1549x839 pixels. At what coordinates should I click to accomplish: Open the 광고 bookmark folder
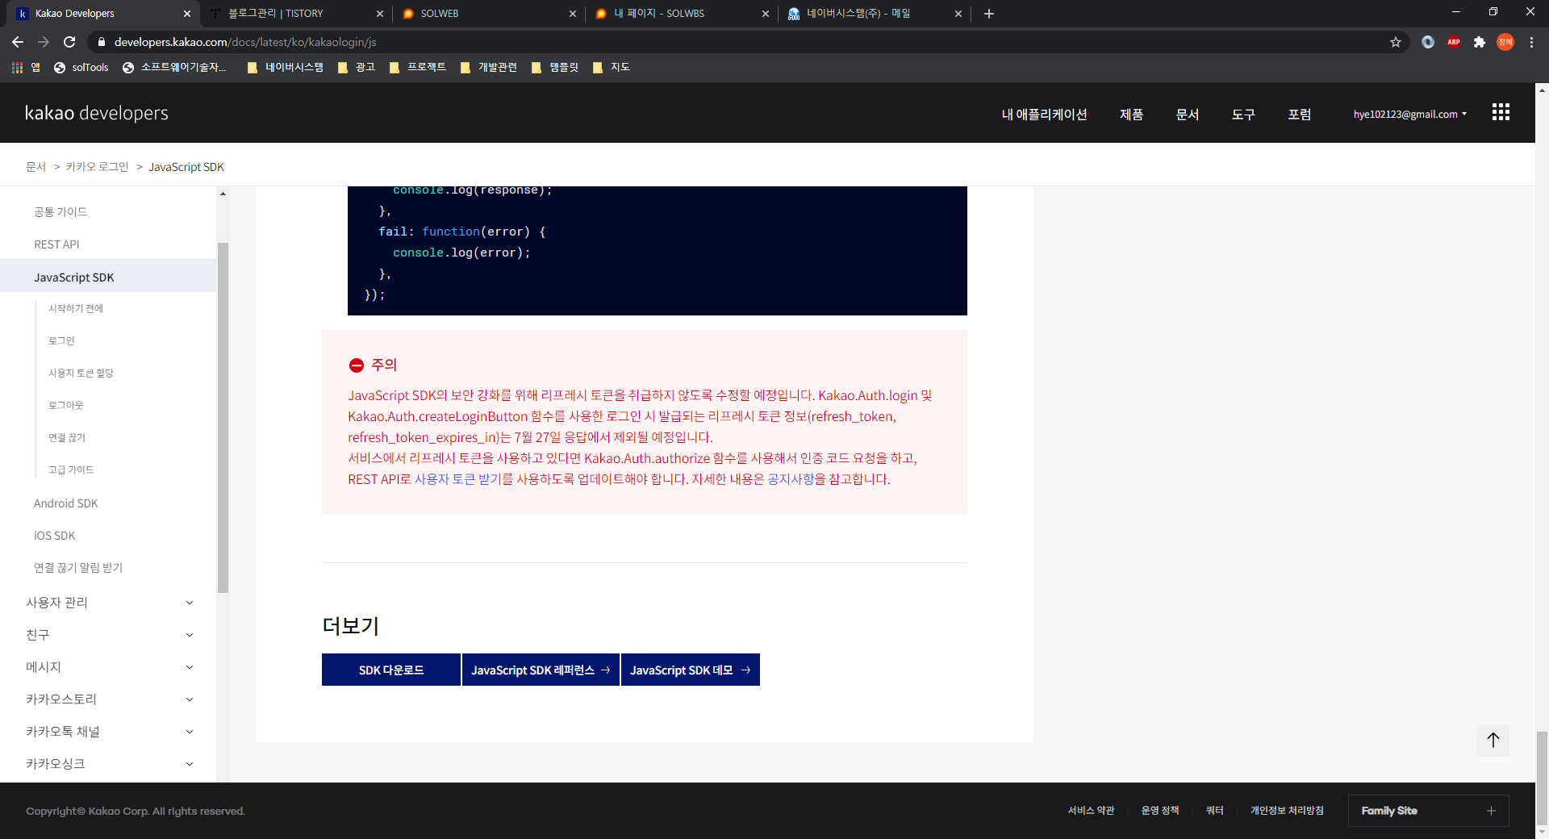click(356, 68)
